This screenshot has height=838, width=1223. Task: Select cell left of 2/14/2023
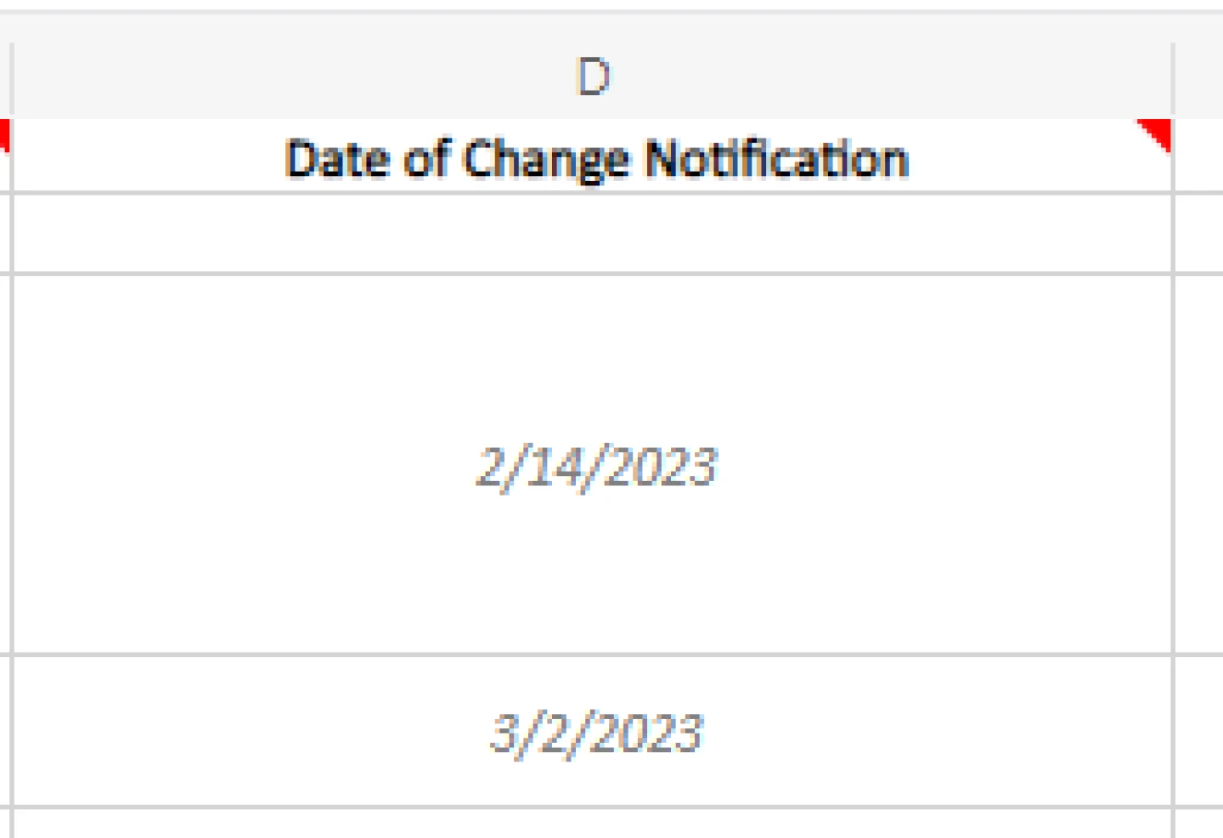4,466
